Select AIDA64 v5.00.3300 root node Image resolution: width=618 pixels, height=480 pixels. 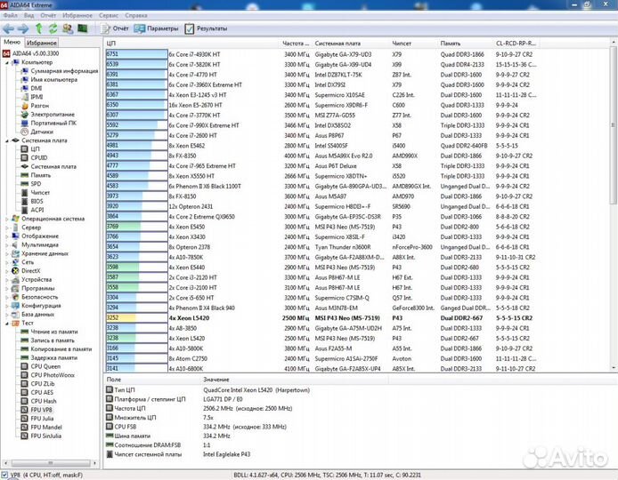pos(31,53)
